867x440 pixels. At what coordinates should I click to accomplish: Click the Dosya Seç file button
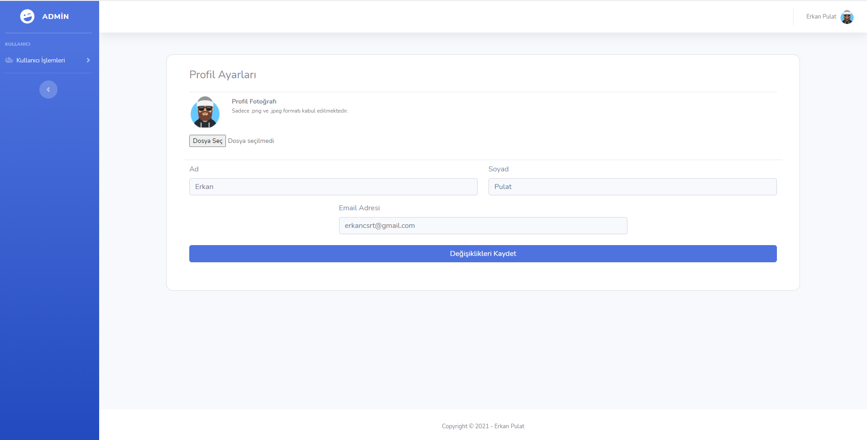coord(207,141)
